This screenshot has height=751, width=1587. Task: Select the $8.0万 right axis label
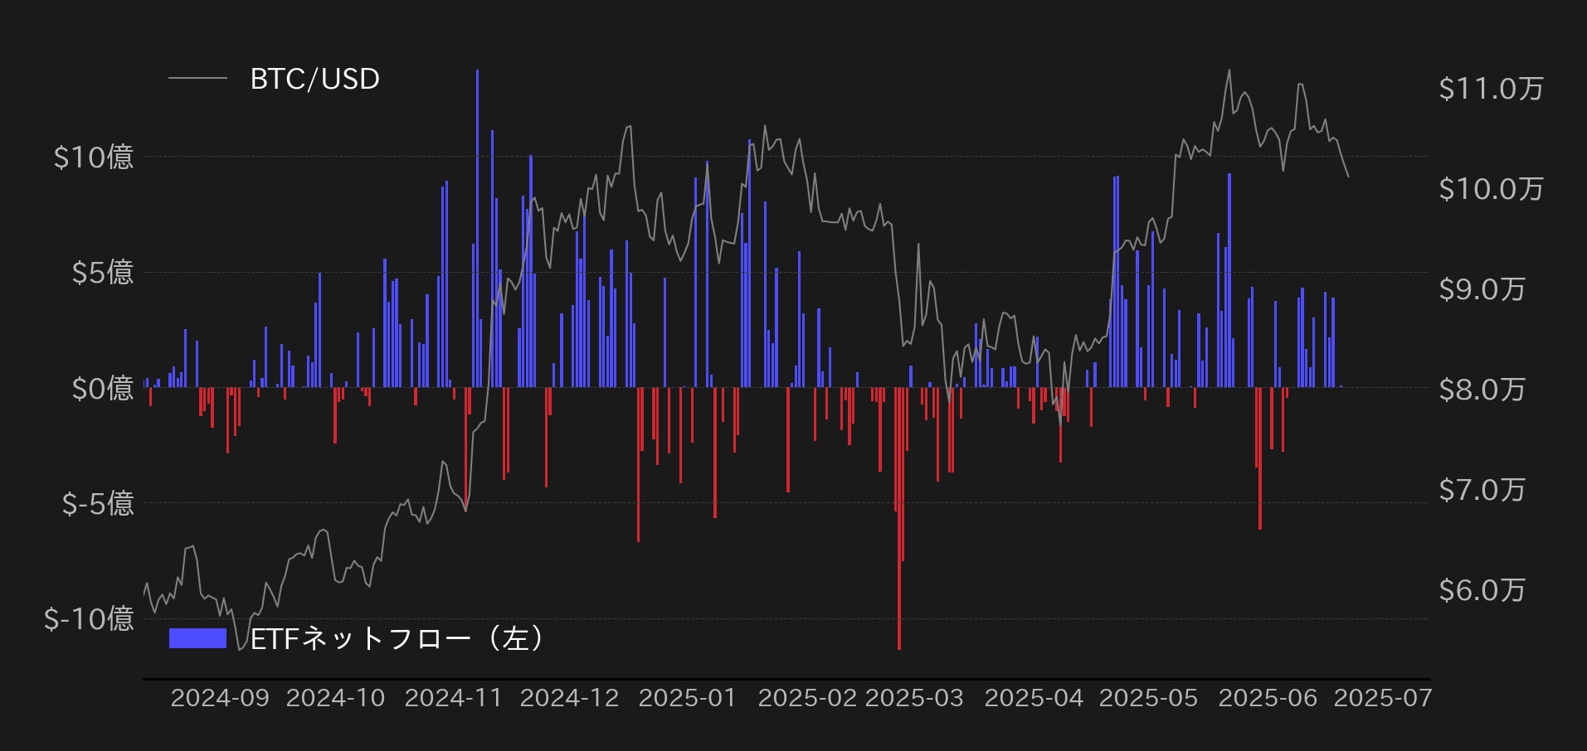coord(1482,389)
